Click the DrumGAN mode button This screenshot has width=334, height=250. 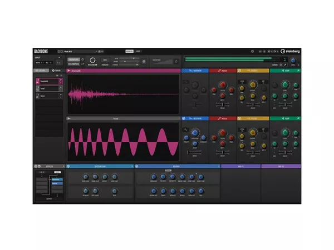click(x=73, y=59)
